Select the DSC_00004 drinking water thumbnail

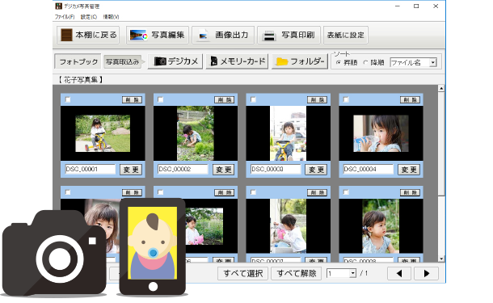pos(381,133)
